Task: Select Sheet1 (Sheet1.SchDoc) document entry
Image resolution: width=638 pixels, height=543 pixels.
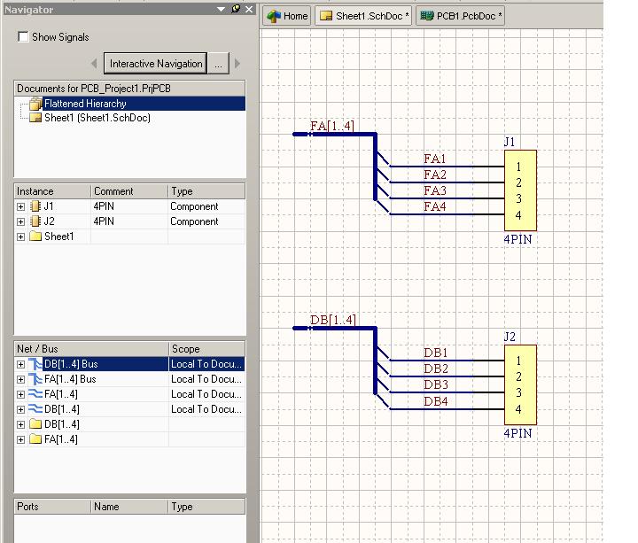Action: [x=97, y=118]
